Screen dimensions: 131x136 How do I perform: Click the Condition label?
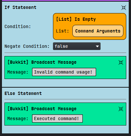(18, 26)
